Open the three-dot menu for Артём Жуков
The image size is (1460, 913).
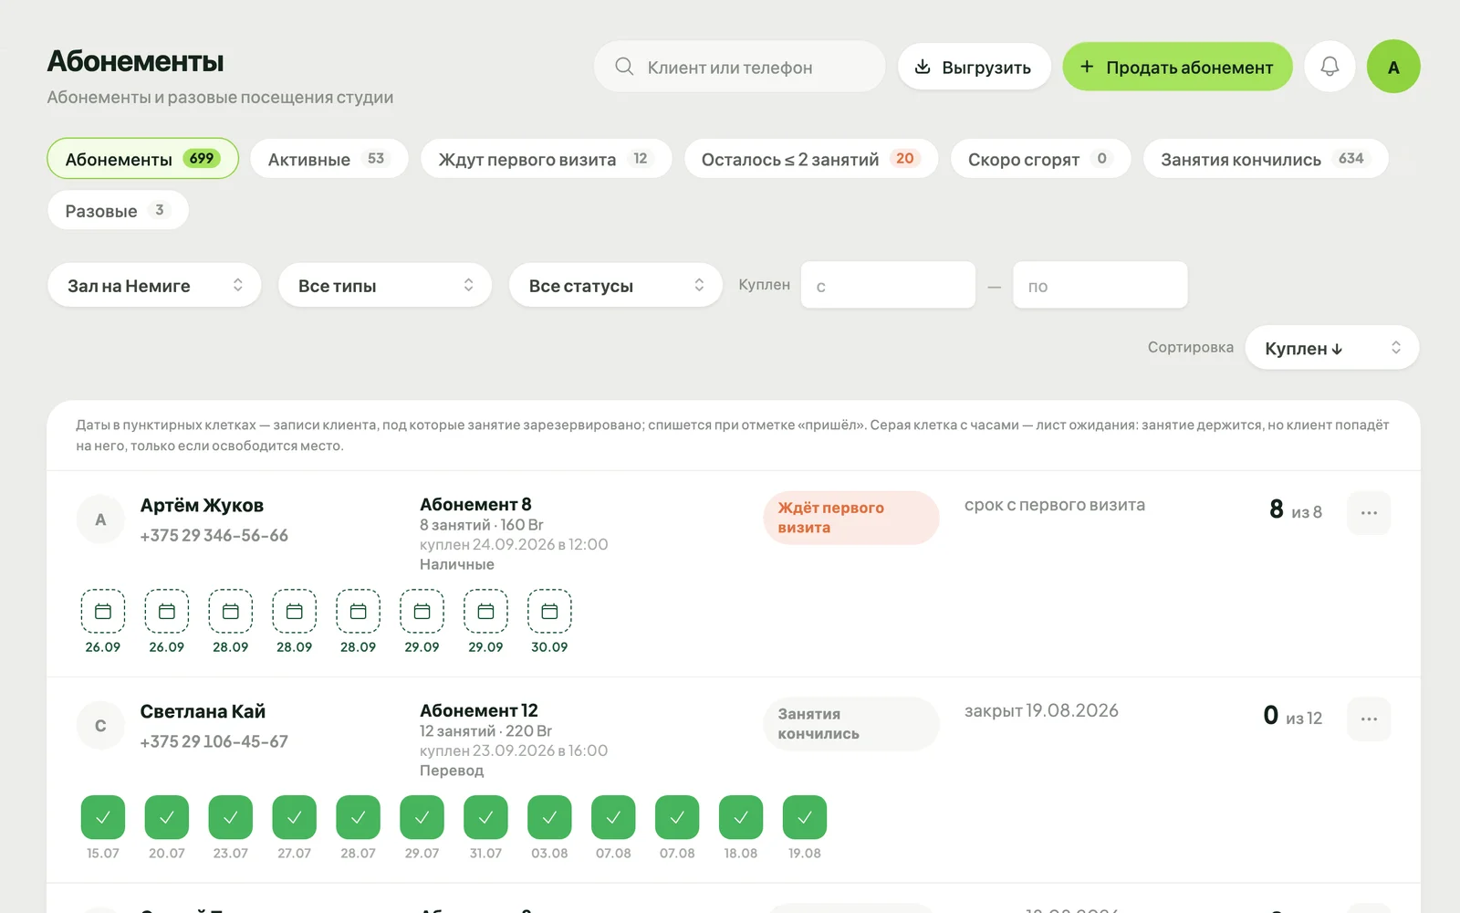click(x=1369, y=513)
